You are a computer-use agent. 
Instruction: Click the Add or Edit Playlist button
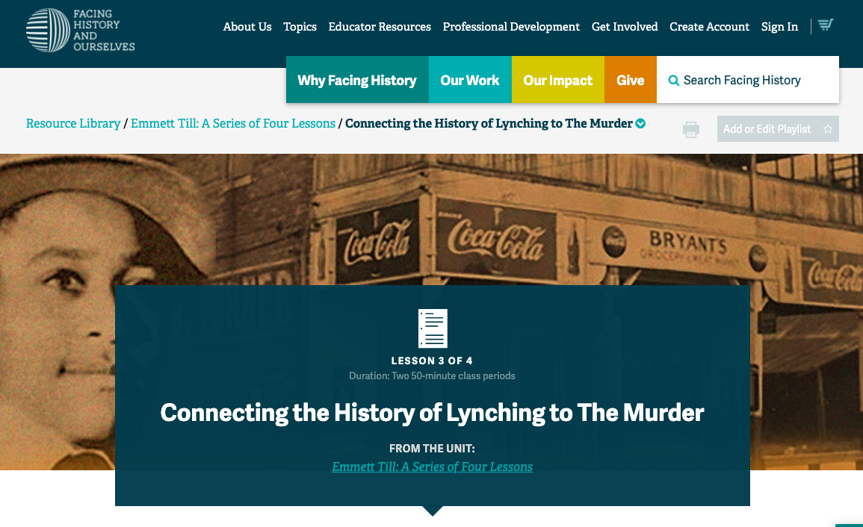pyautogui.click(x=767, y=128)
